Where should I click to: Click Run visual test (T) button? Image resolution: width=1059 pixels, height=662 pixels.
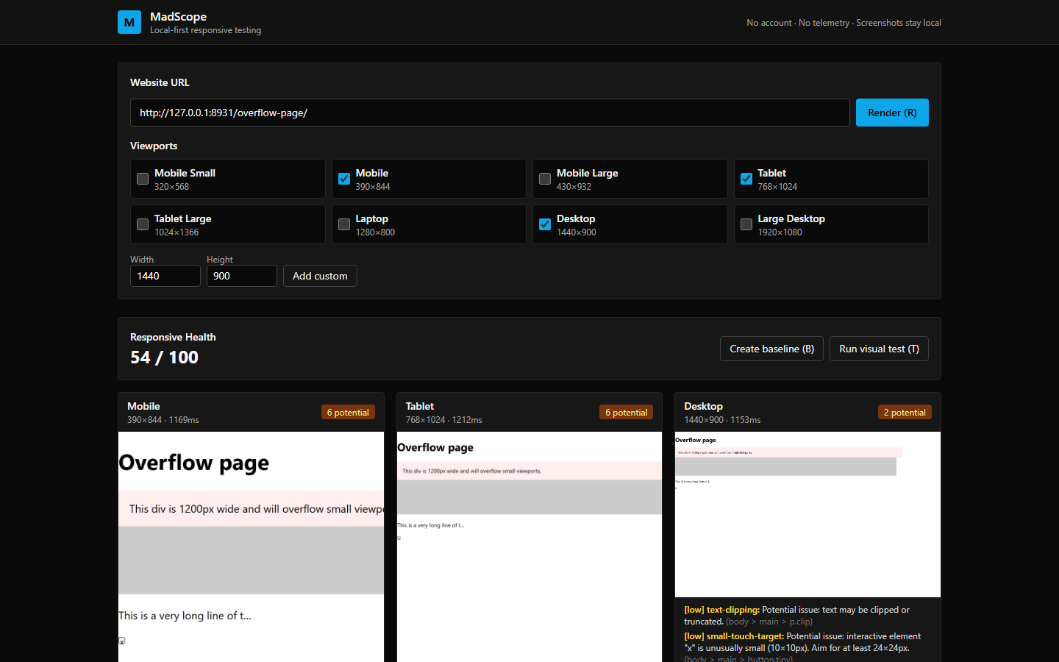coord(879,349)
